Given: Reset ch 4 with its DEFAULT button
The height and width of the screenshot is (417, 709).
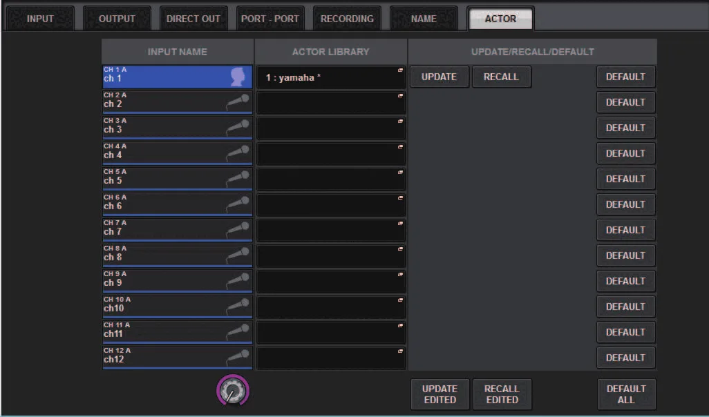Looking at the screenshot, I should coord(626,153).
